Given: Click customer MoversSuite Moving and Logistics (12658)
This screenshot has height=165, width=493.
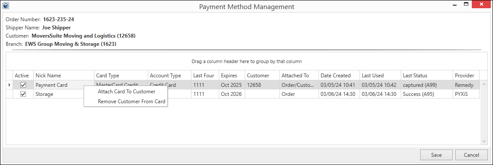Looking at the screenshot, I should click(x=84, y=36).
